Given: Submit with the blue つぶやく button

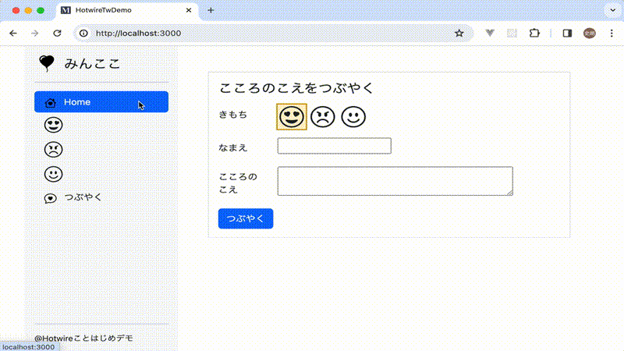Looking at the screenshot, I should [x=246, y=218].
